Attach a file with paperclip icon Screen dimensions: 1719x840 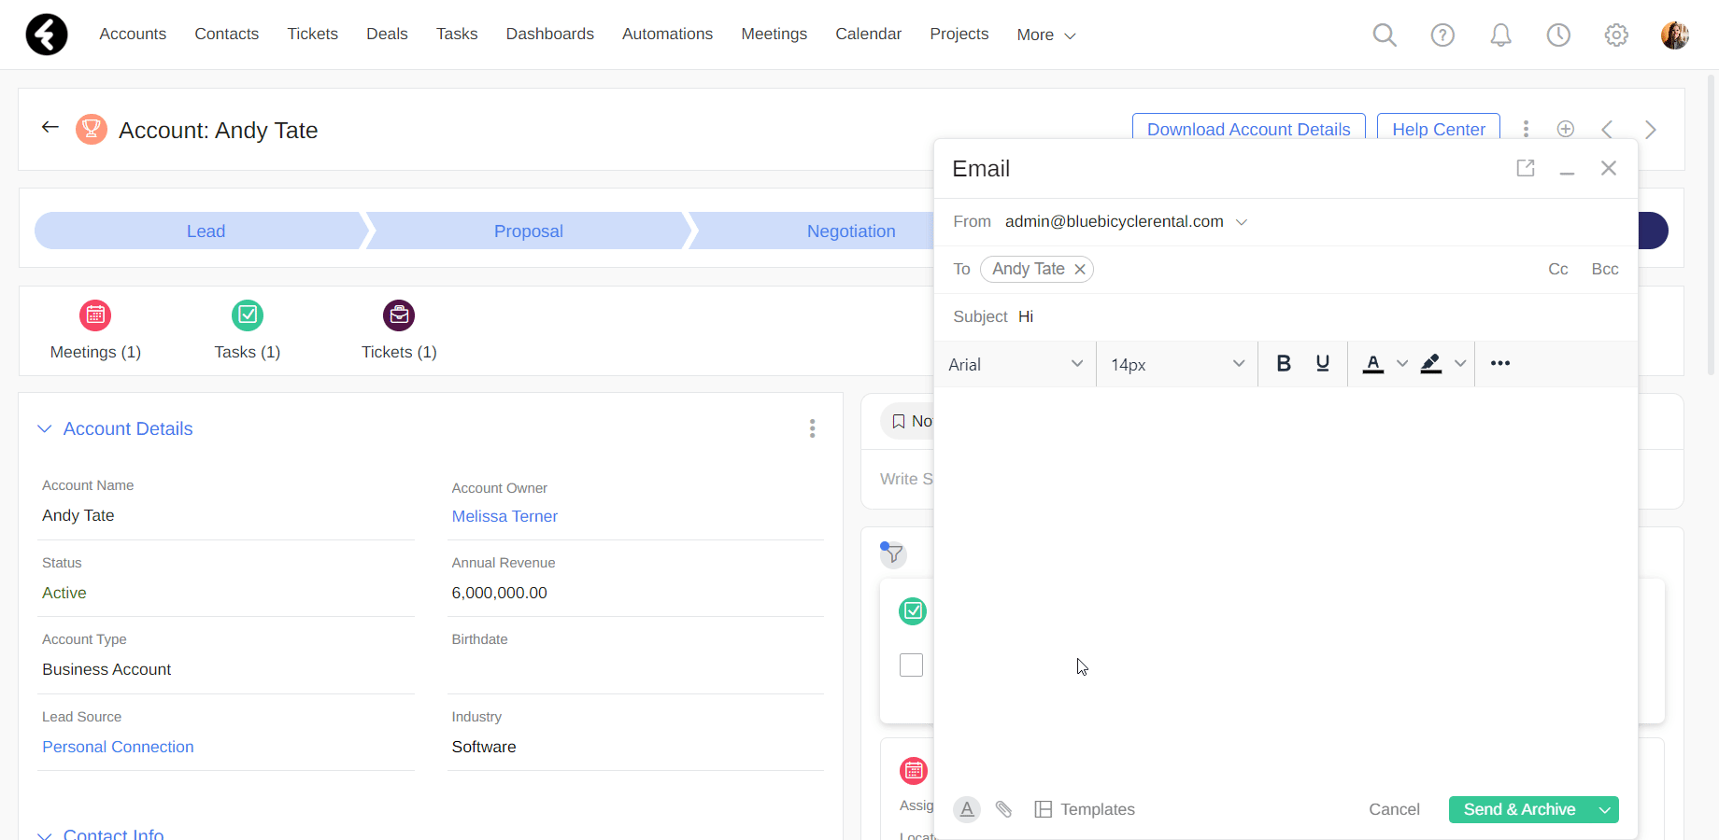[x=1003, y=809]
